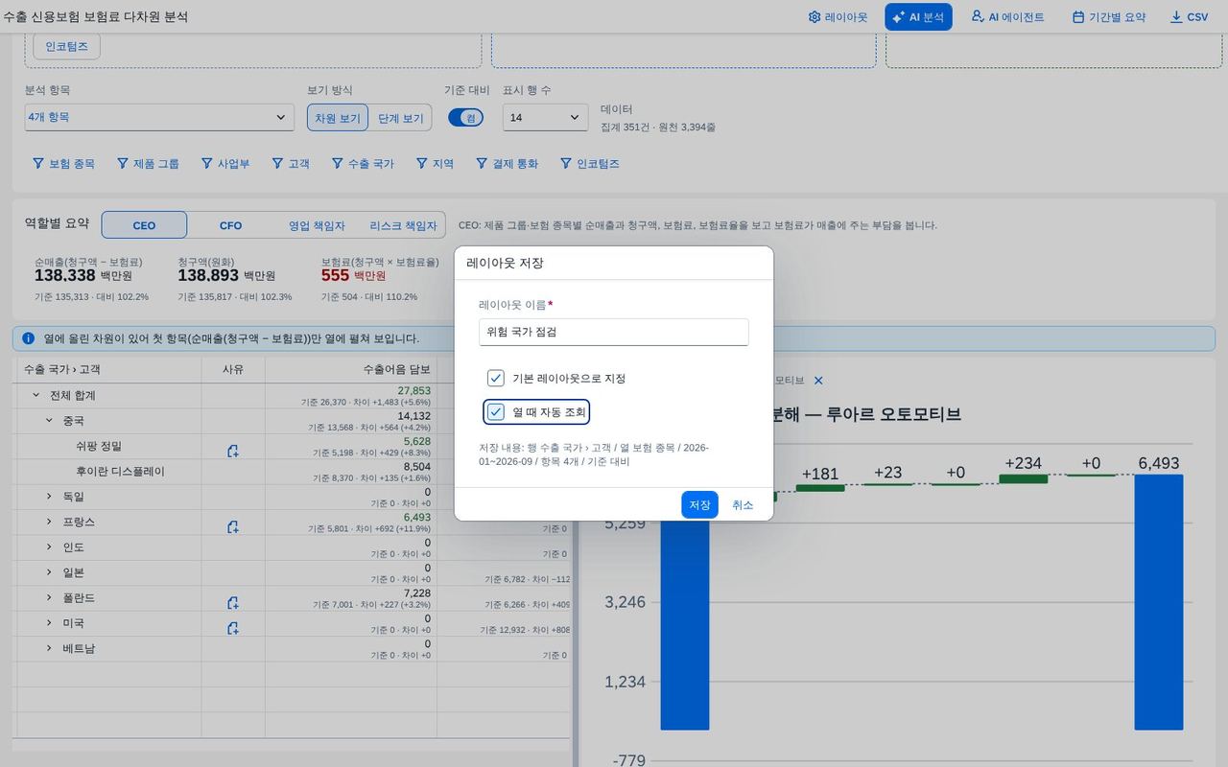The width and height of the screenshot is (1228, 767).
Task: Collapse the 전체 합계 row
Action: tap(36, 395)
